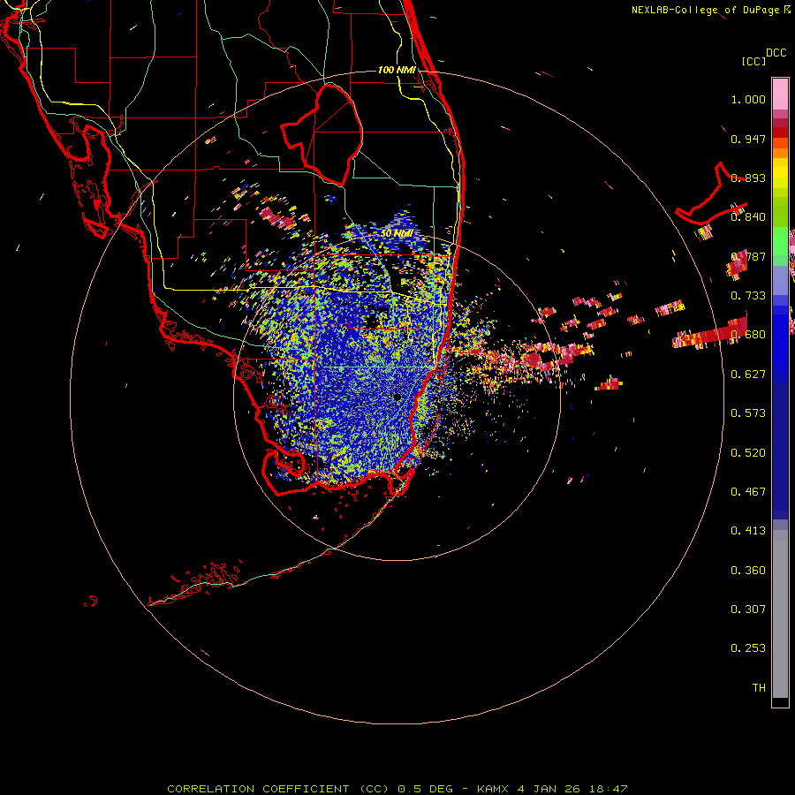The image size is (795, 795).
Task: Click the 50 NMI range ring label
Action: coord(397,234)
